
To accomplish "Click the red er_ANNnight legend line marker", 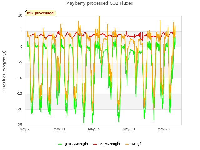I will [95, 144].
